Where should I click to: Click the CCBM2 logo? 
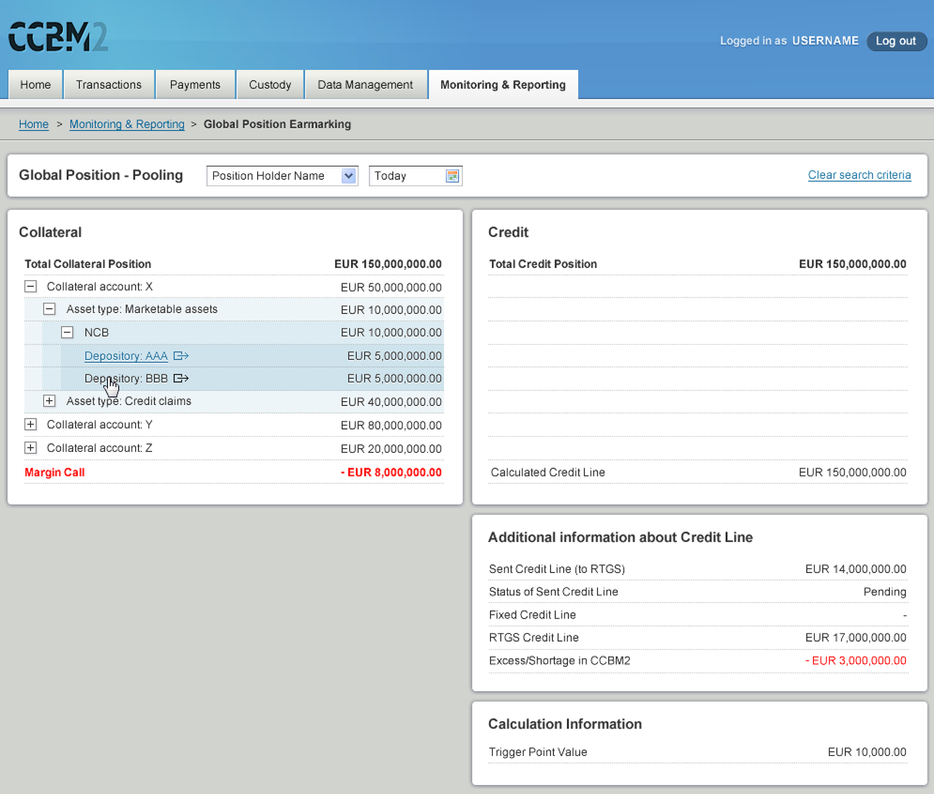pyautogui.click(x=58, y=36)
